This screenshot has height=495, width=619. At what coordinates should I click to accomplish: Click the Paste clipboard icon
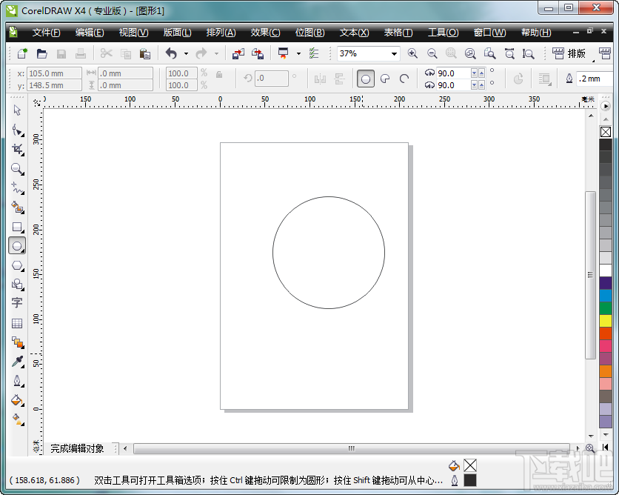pos(145,53)
